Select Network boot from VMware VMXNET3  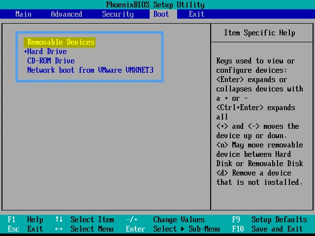pos(91,70)
